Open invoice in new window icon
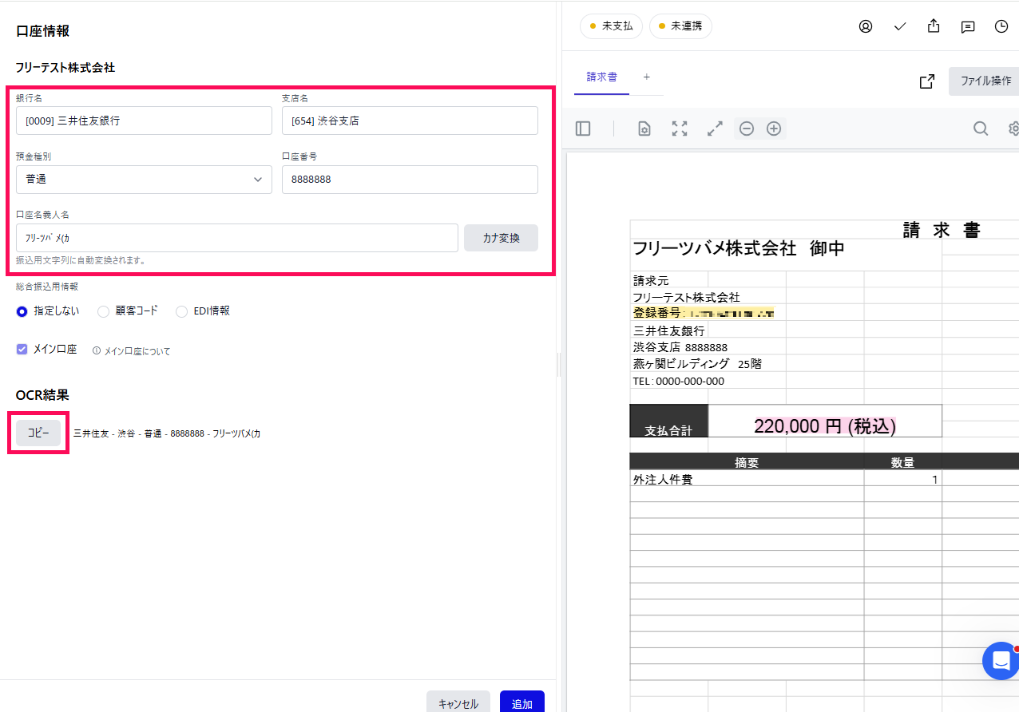The width and height of the screenshot is (1019, 712). pos(927,81)
